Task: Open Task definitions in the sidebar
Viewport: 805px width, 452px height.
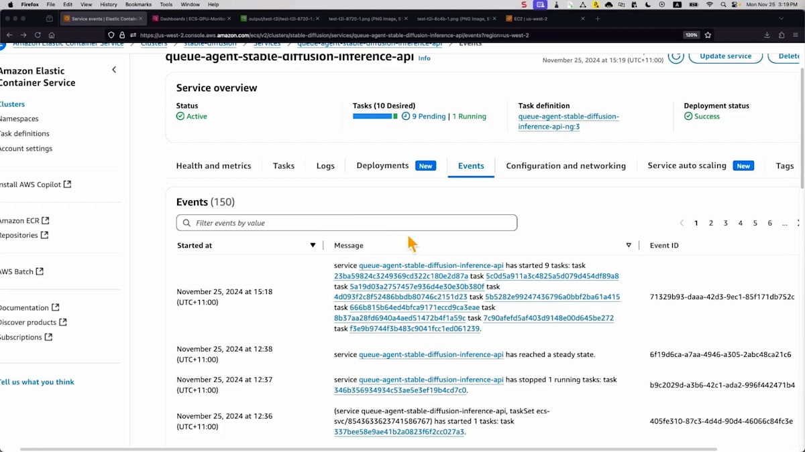Action: (24, 133)
